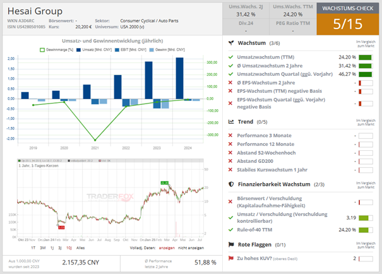The image size is (382, 274).
Task: Toggle Gewinnmarge [%] legend entry
Action: tap(57, 50)
